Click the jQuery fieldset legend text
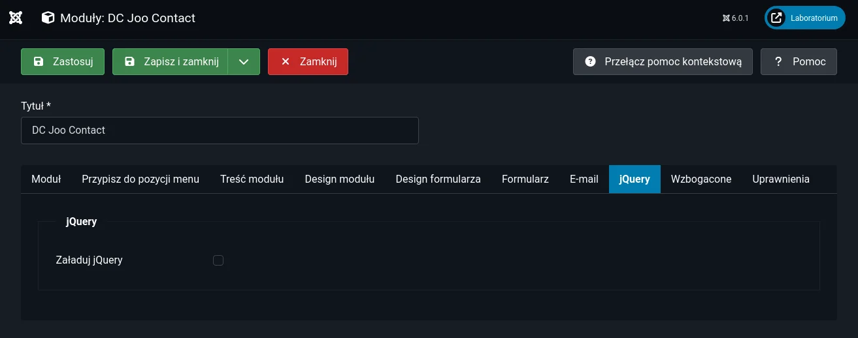 82,221
